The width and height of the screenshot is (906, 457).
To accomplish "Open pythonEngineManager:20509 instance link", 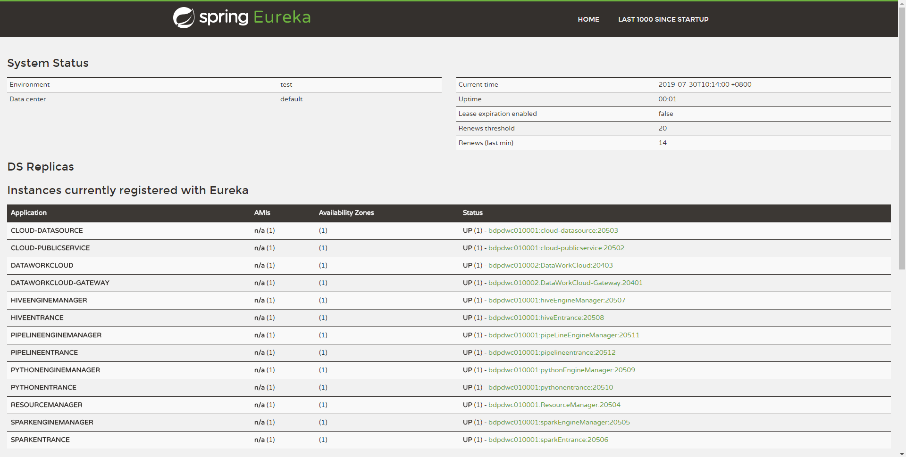I will (562, 370).
